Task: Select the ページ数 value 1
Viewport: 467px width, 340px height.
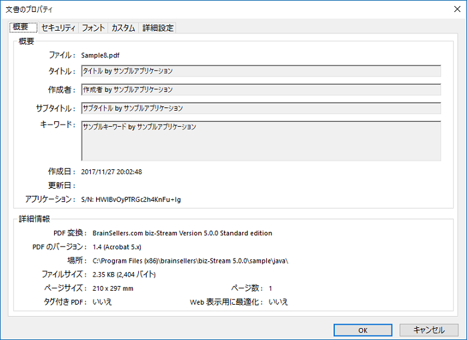Action: click(x=270, y=289)
